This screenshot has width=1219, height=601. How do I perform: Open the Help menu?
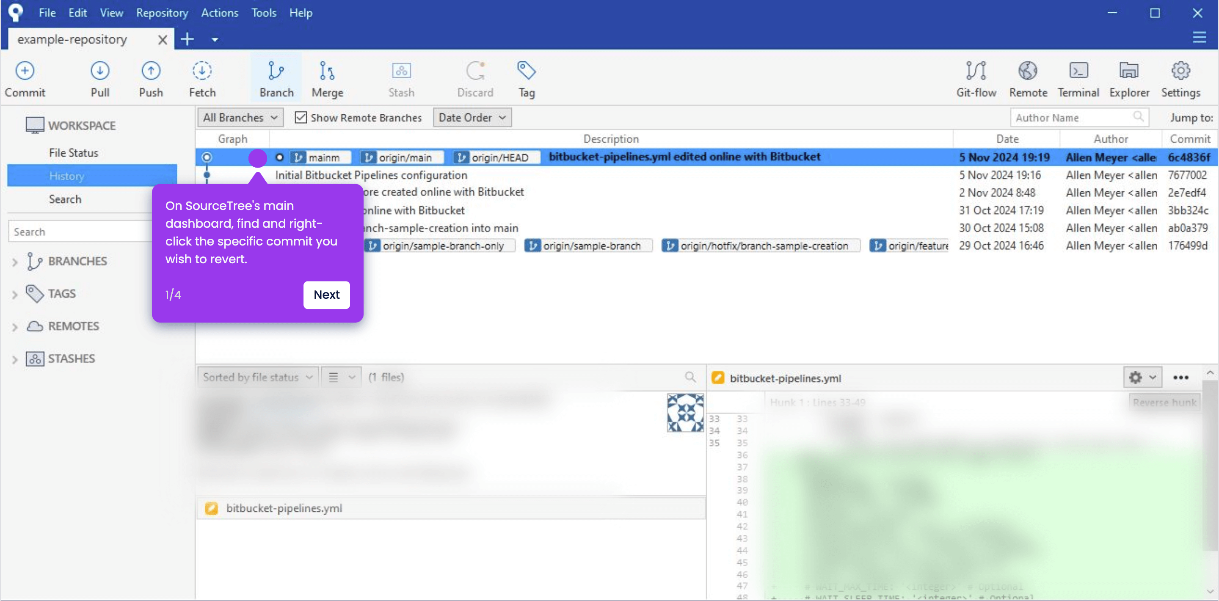(301, 13)
